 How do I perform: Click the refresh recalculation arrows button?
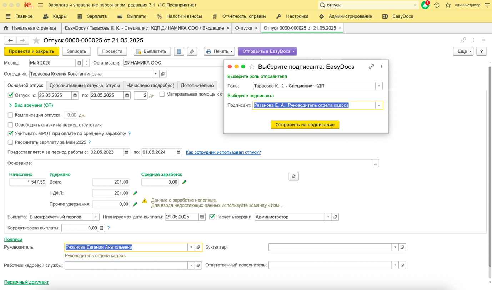[293, 176]
